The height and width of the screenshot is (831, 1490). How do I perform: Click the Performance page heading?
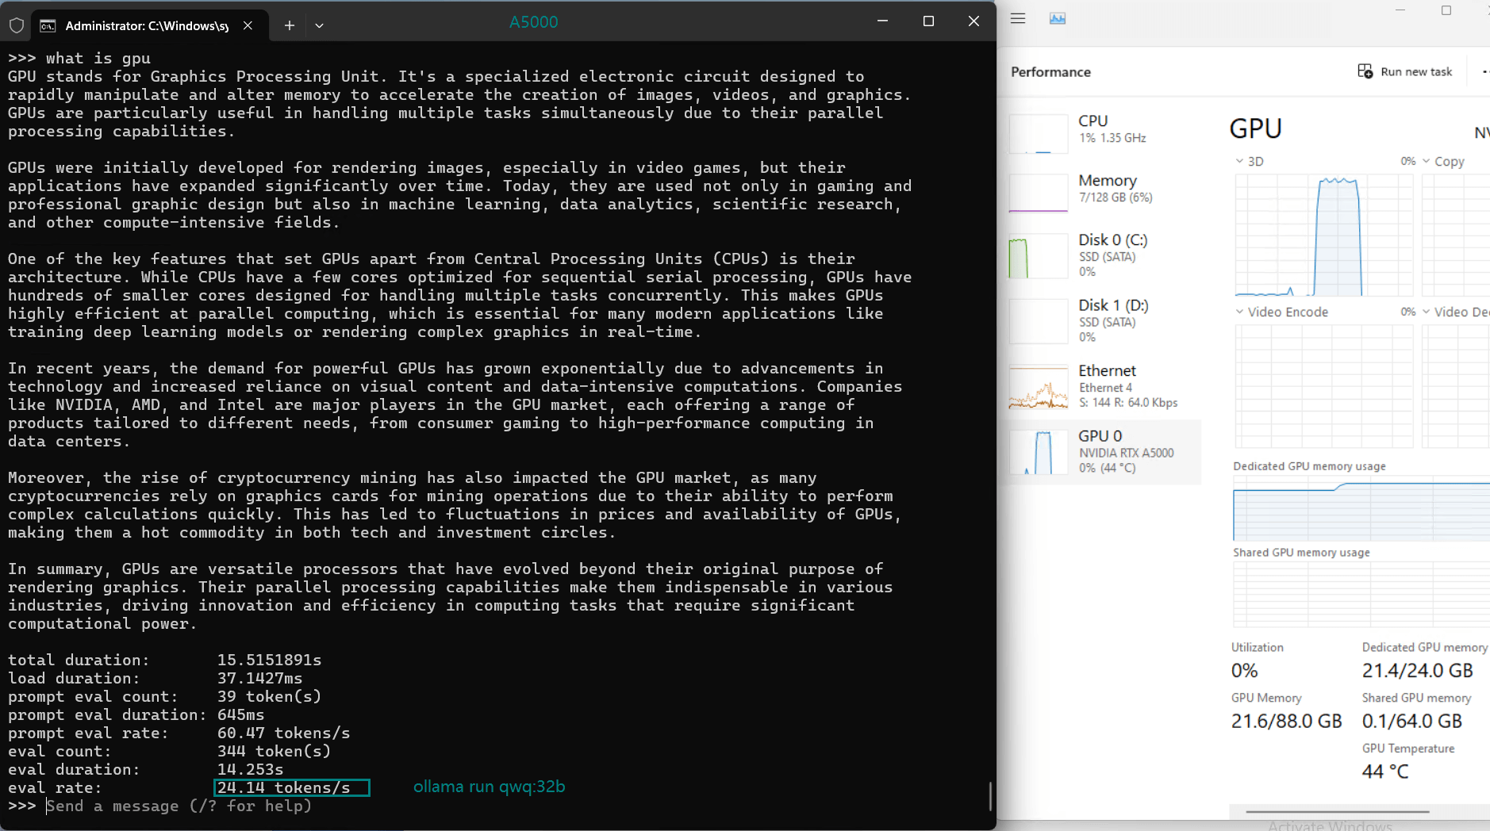[1050, 72]
